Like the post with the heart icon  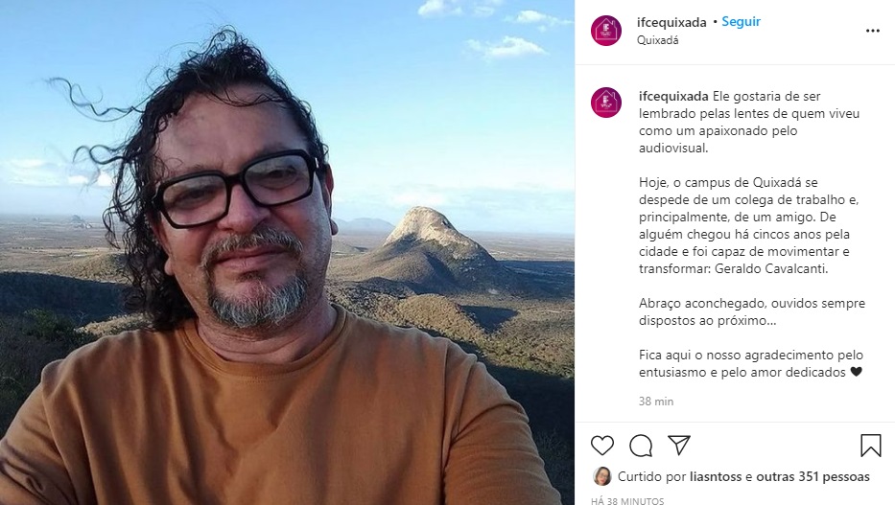tap(601, 446)
